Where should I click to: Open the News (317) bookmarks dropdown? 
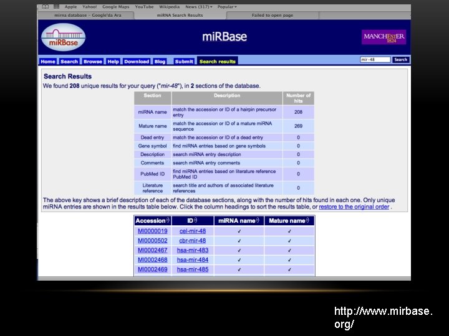[199, 7]
